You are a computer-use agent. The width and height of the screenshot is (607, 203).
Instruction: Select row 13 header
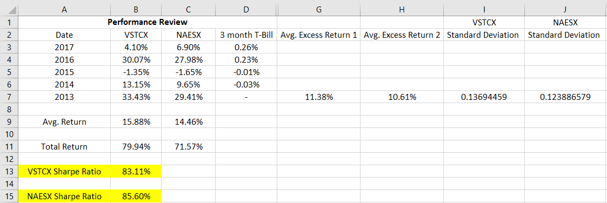9,172
